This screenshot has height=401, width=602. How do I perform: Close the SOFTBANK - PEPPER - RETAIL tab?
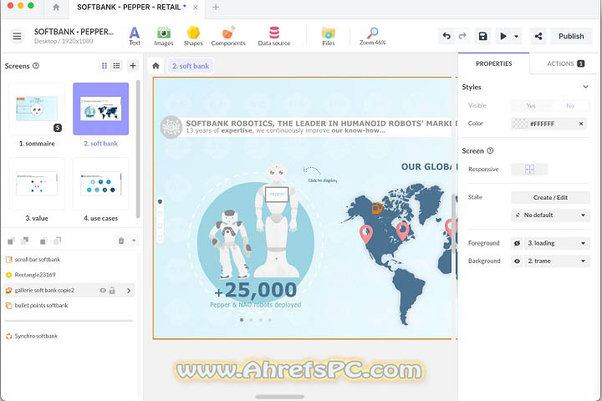tap(196, 8)
